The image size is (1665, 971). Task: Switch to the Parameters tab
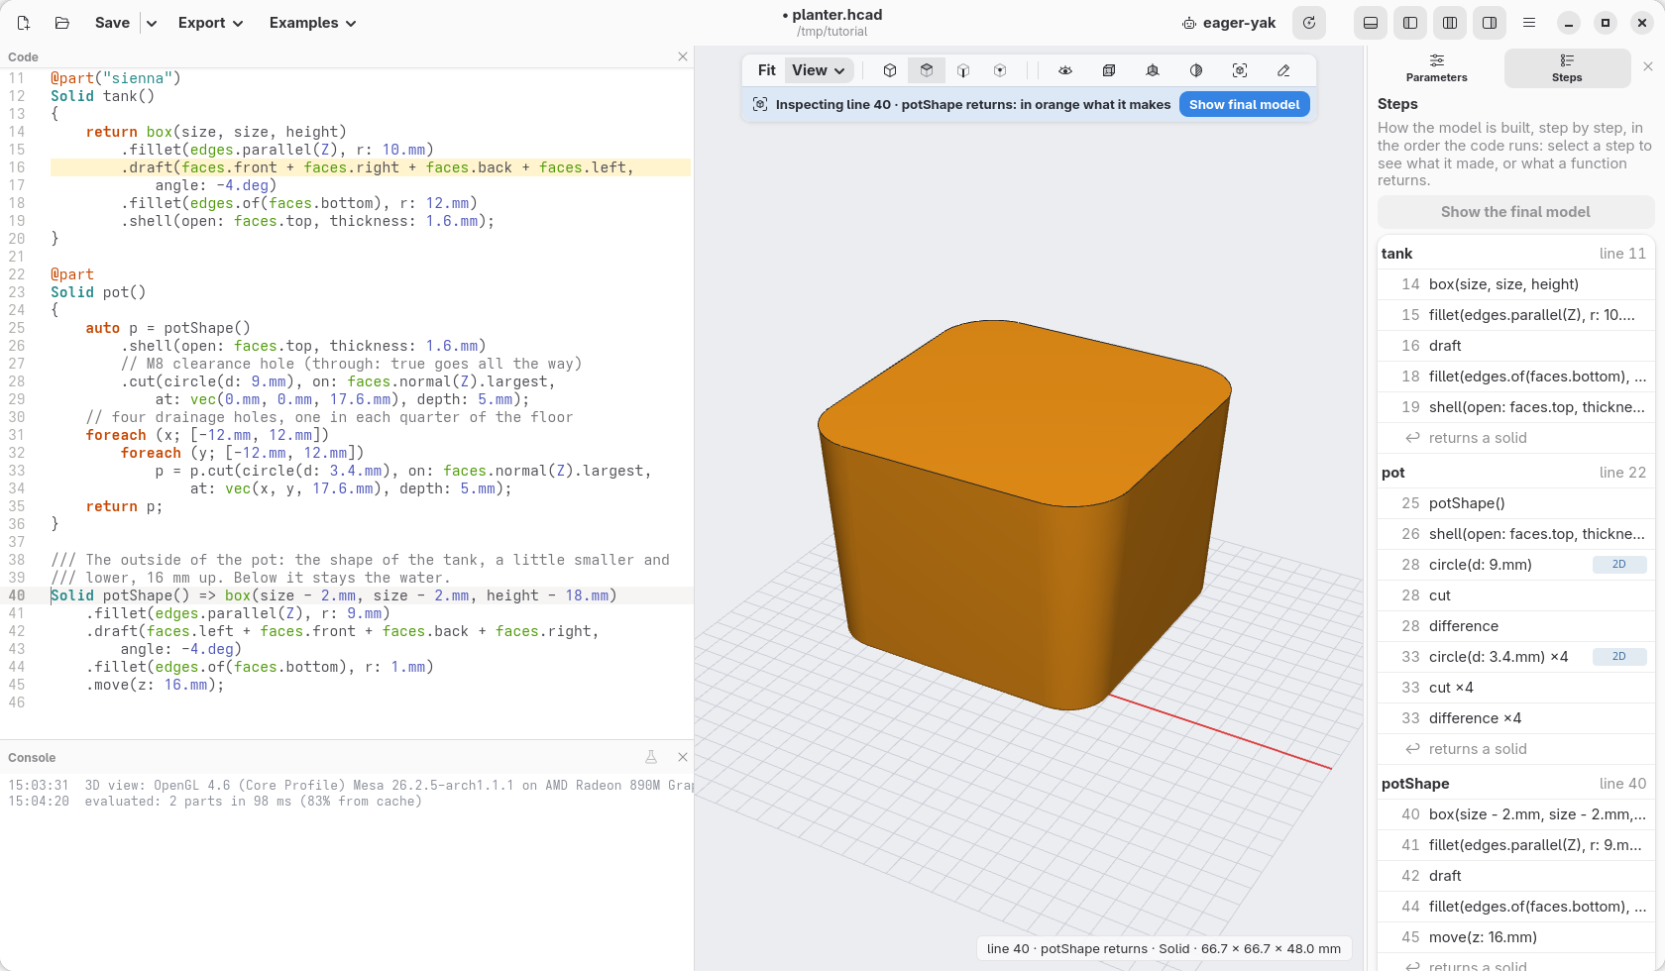click(x=1437, y=67)
